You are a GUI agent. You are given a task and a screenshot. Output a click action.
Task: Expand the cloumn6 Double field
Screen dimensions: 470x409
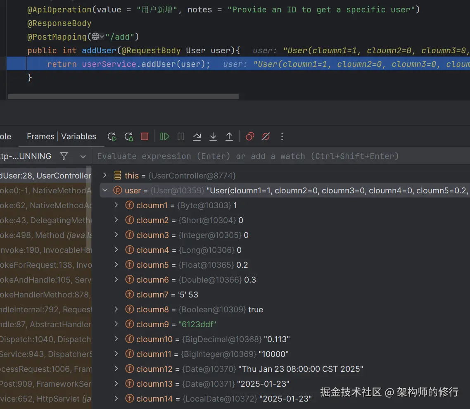(x=116, y=279)
